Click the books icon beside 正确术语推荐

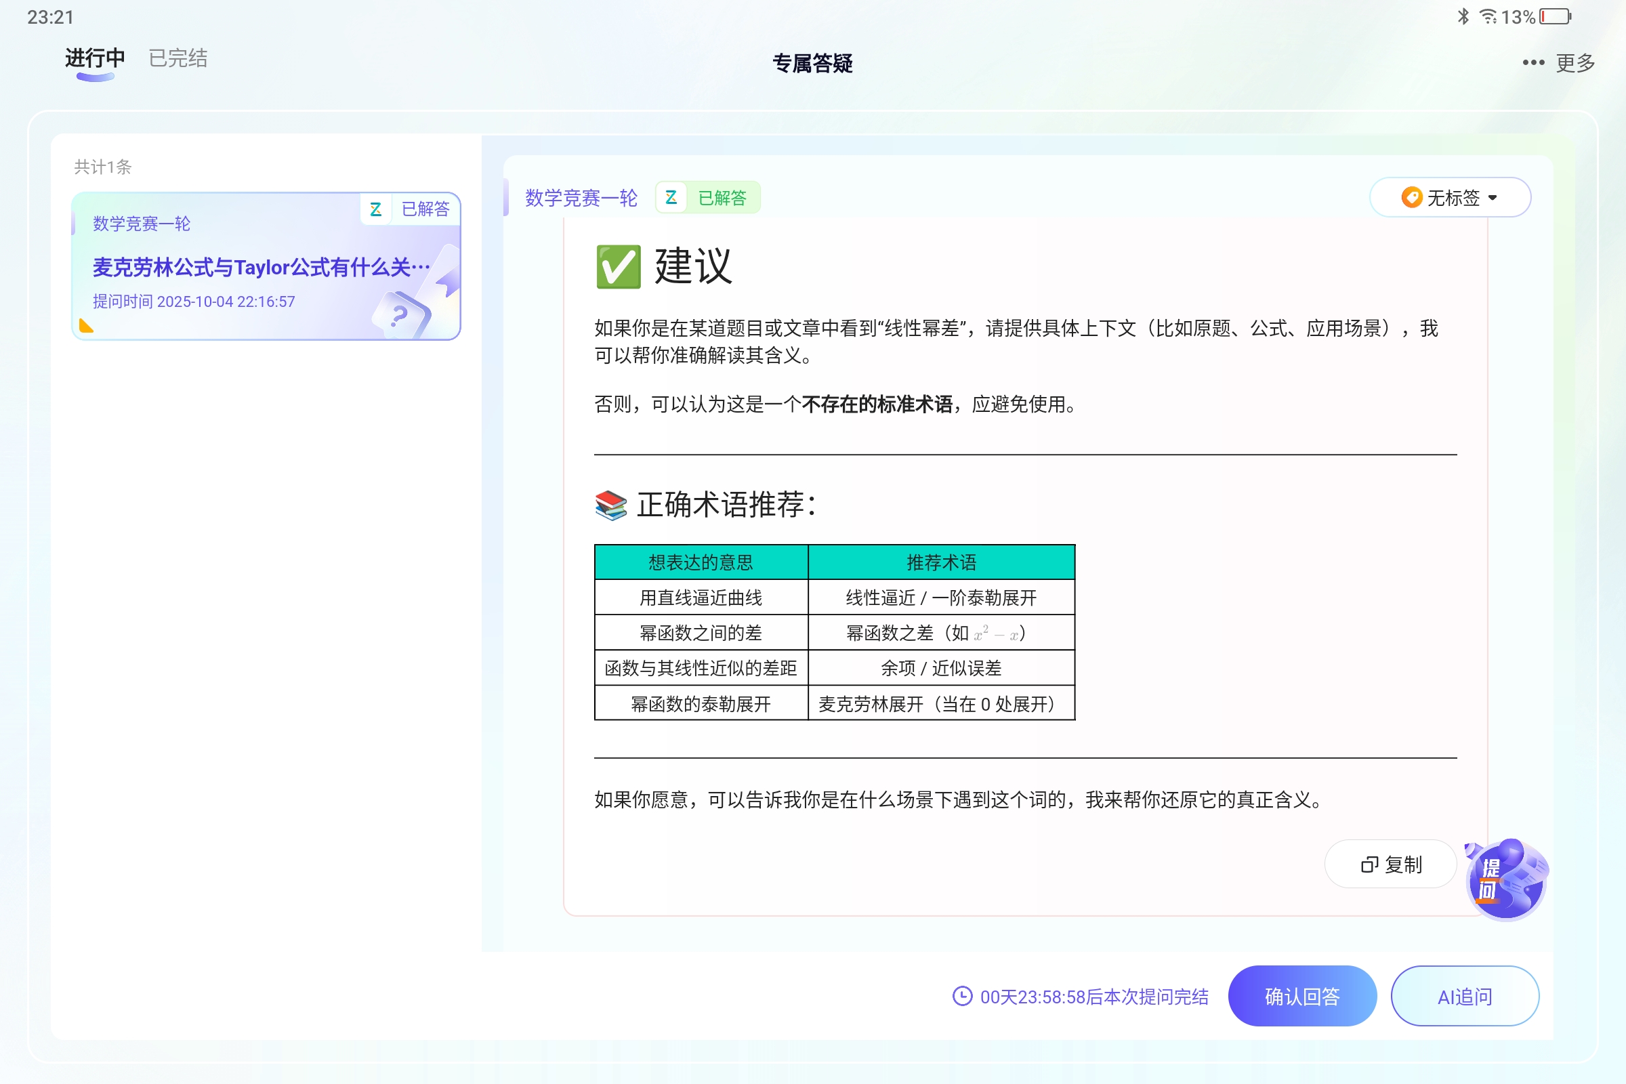pos(611,505)
